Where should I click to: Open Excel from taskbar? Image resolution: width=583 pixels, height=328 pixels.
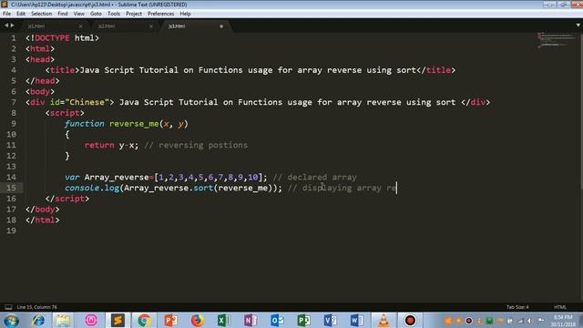click(x=224, y=321)
